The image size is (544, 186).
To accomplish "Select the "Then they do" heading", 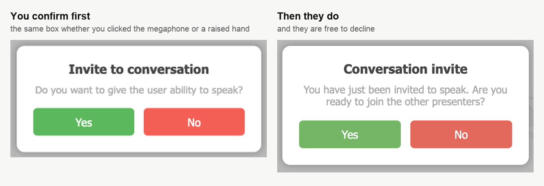I will 308,16.
